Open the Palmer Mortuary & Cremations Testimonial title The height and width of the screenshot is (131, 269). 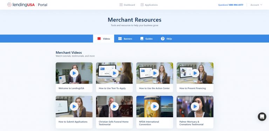click(x=192, y=123)
